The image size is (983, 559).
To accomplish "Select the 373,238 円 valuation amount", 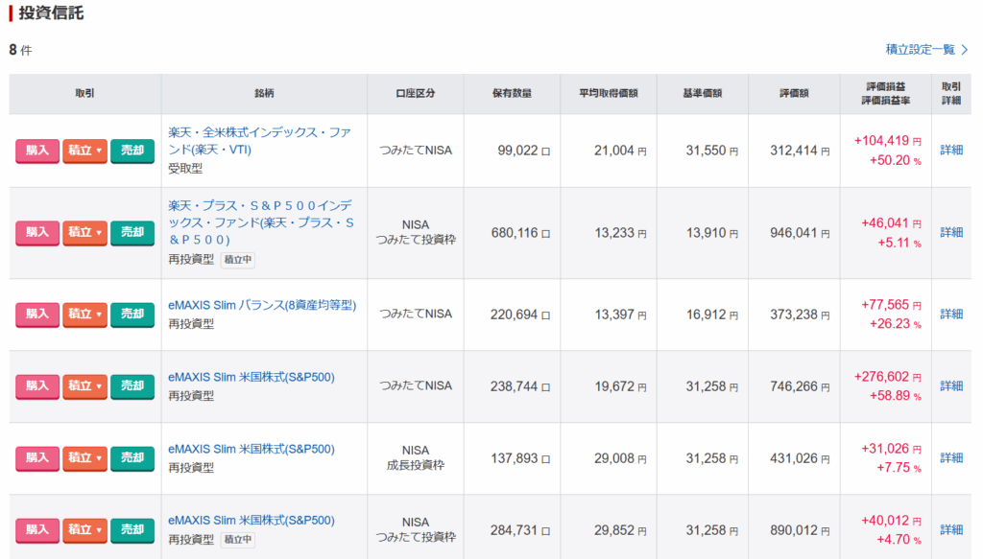I will coord(800,314).
